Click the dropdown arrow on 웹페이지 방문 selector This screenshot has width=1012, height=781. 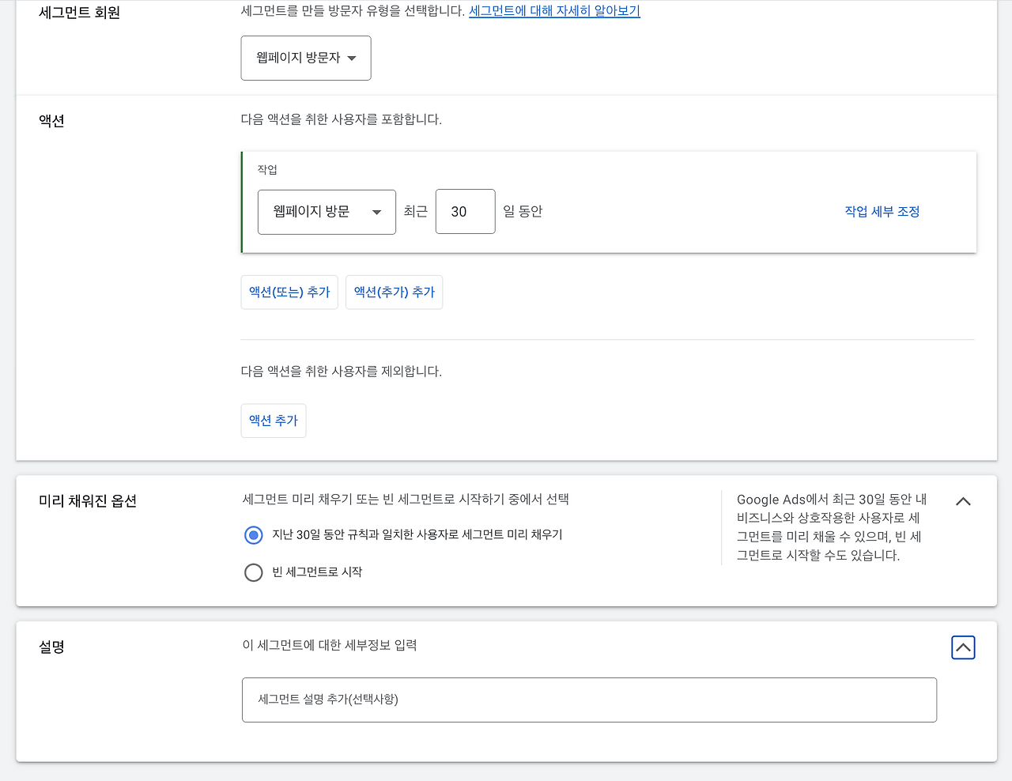point(378,211)
